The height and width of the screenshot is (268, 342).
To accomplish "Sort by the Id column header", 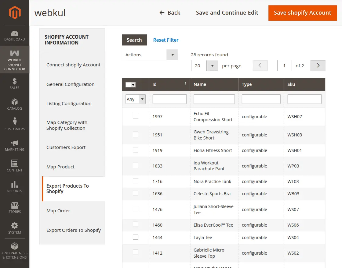I will click(x=169, y=84).
